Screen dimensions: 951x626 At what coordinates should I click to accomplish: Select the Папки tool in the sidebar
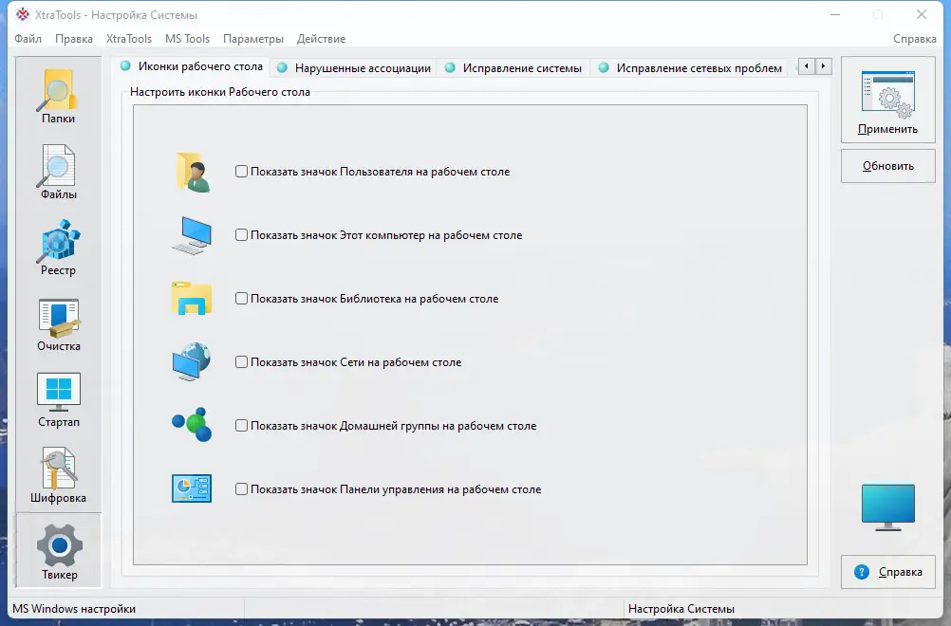point(58,95)
